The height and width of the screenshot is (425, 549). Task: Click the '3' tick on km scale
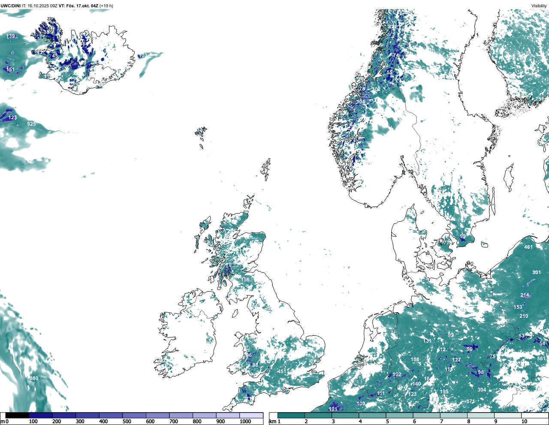pyautogui.click(x=333, y=422)
